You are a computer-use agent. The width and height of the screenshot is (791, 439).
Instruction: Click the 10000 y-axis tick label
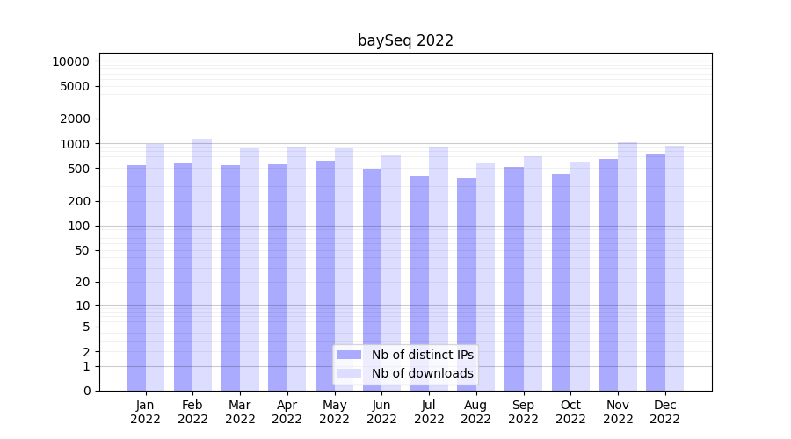[70, 61]
